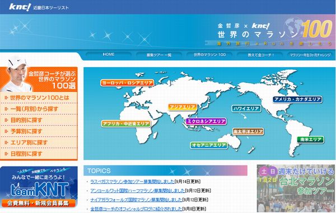Open the 募集ツアー一覧 navigation tab

[x=159, y=55]
